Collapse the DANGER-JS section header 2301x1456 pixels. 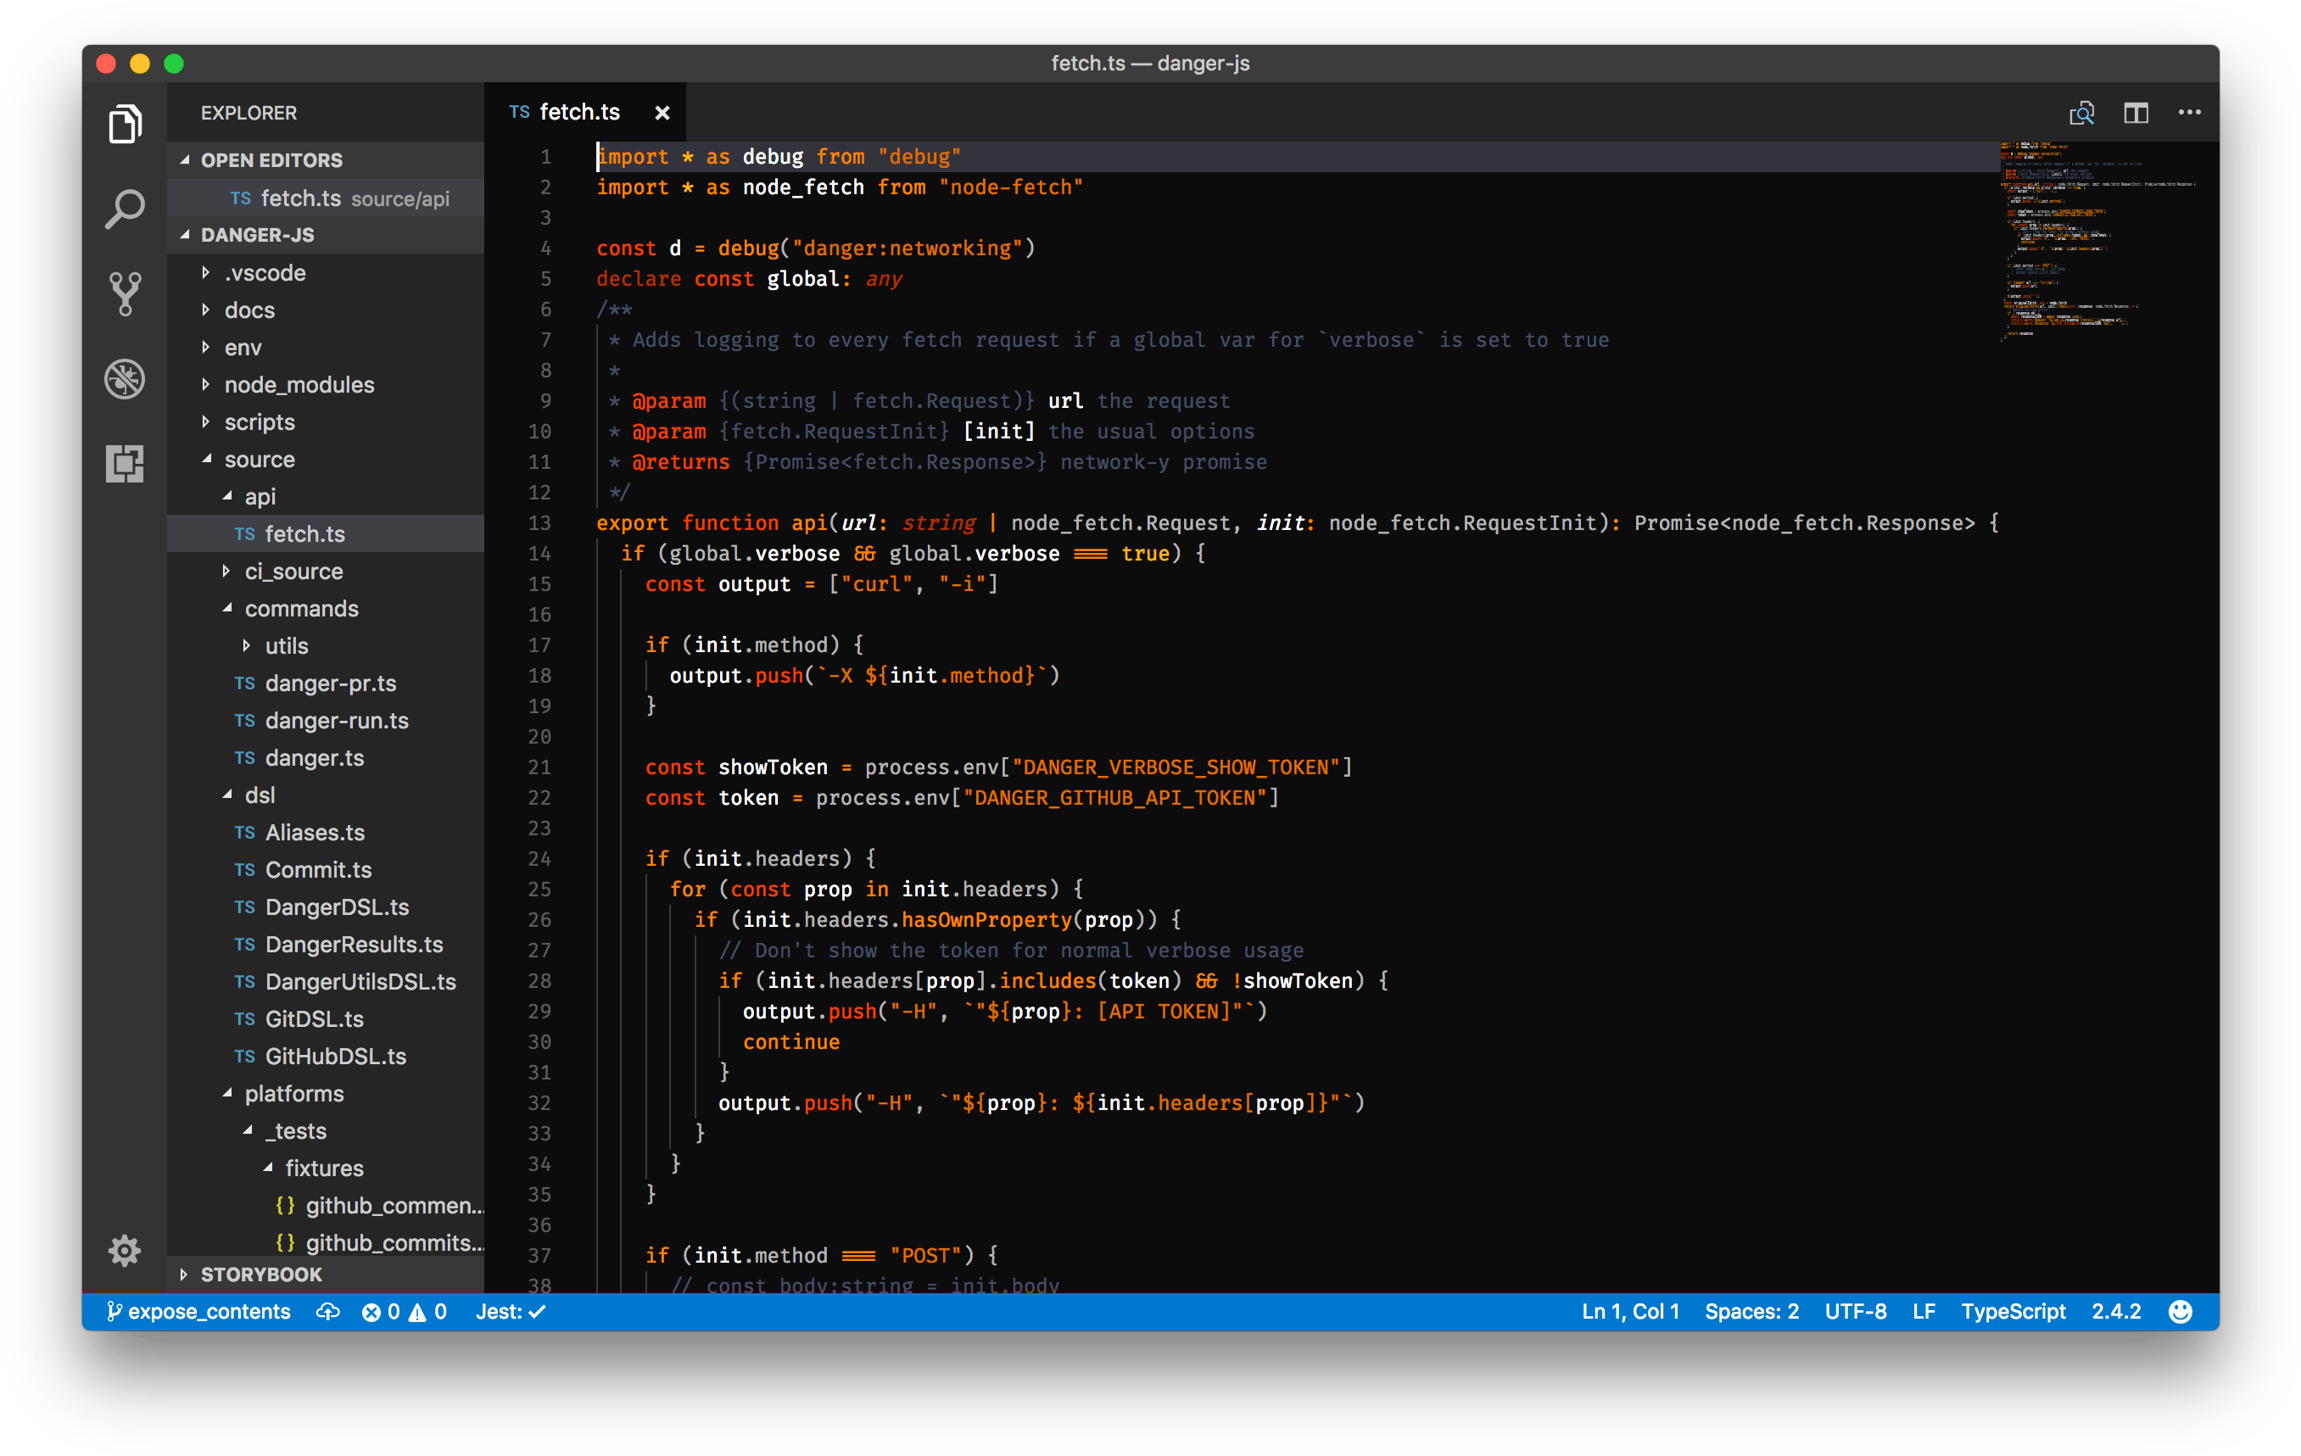click(256, 235)
